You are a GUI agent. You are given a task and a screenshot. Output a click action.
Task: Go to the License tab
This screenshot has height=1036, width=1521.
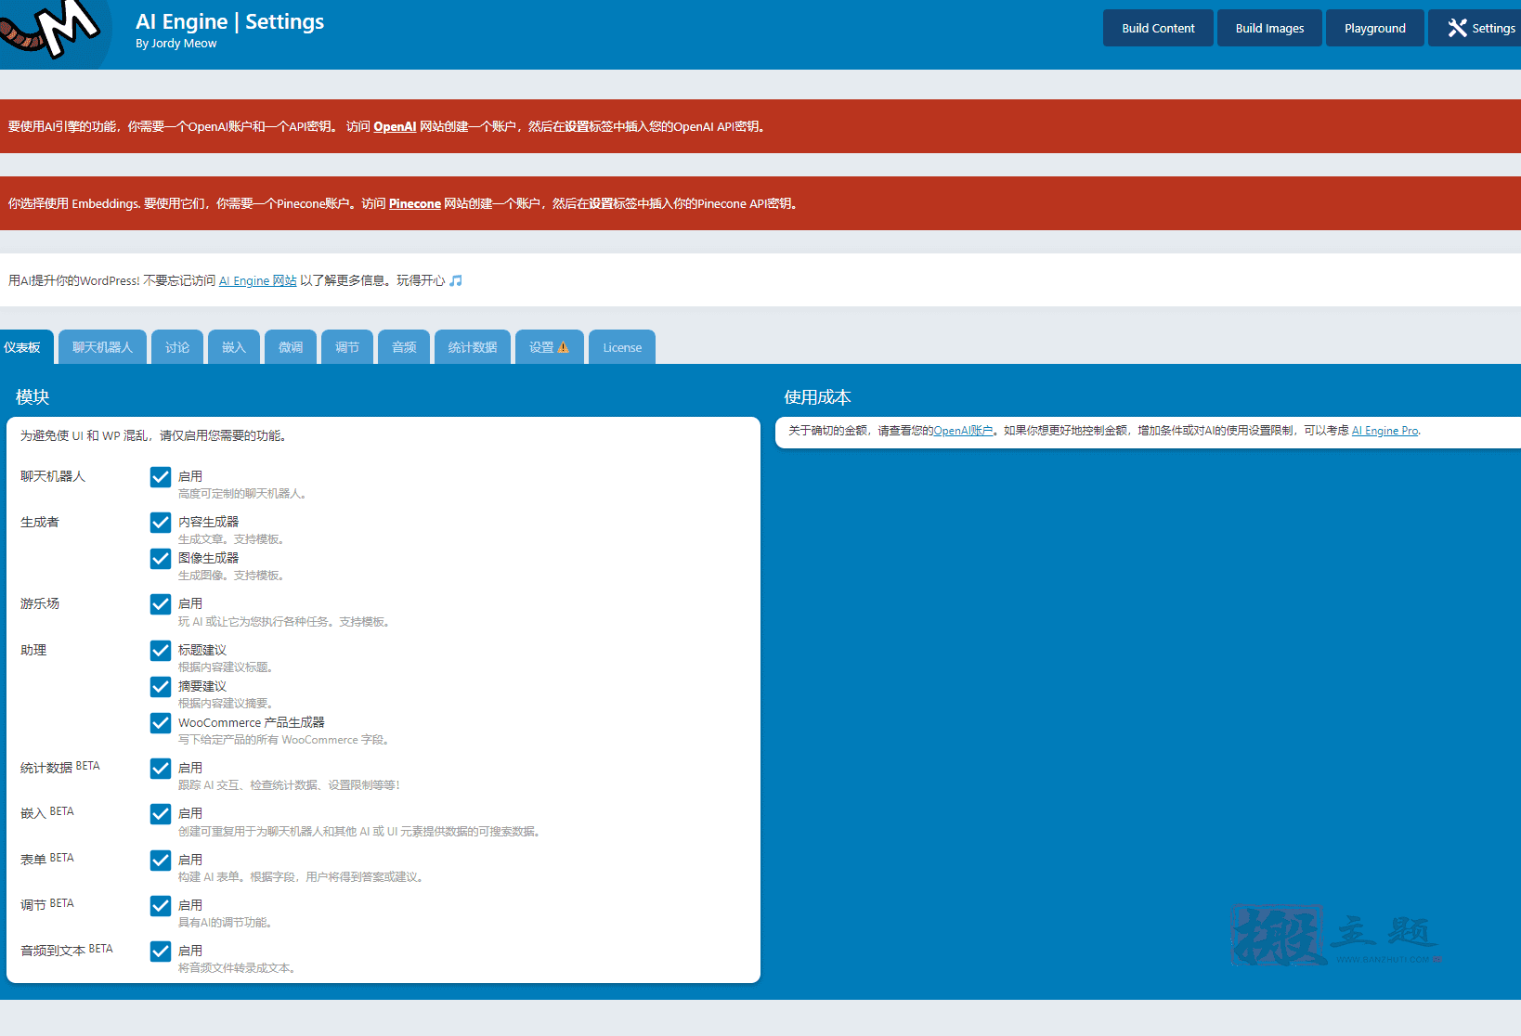point(622,347)
